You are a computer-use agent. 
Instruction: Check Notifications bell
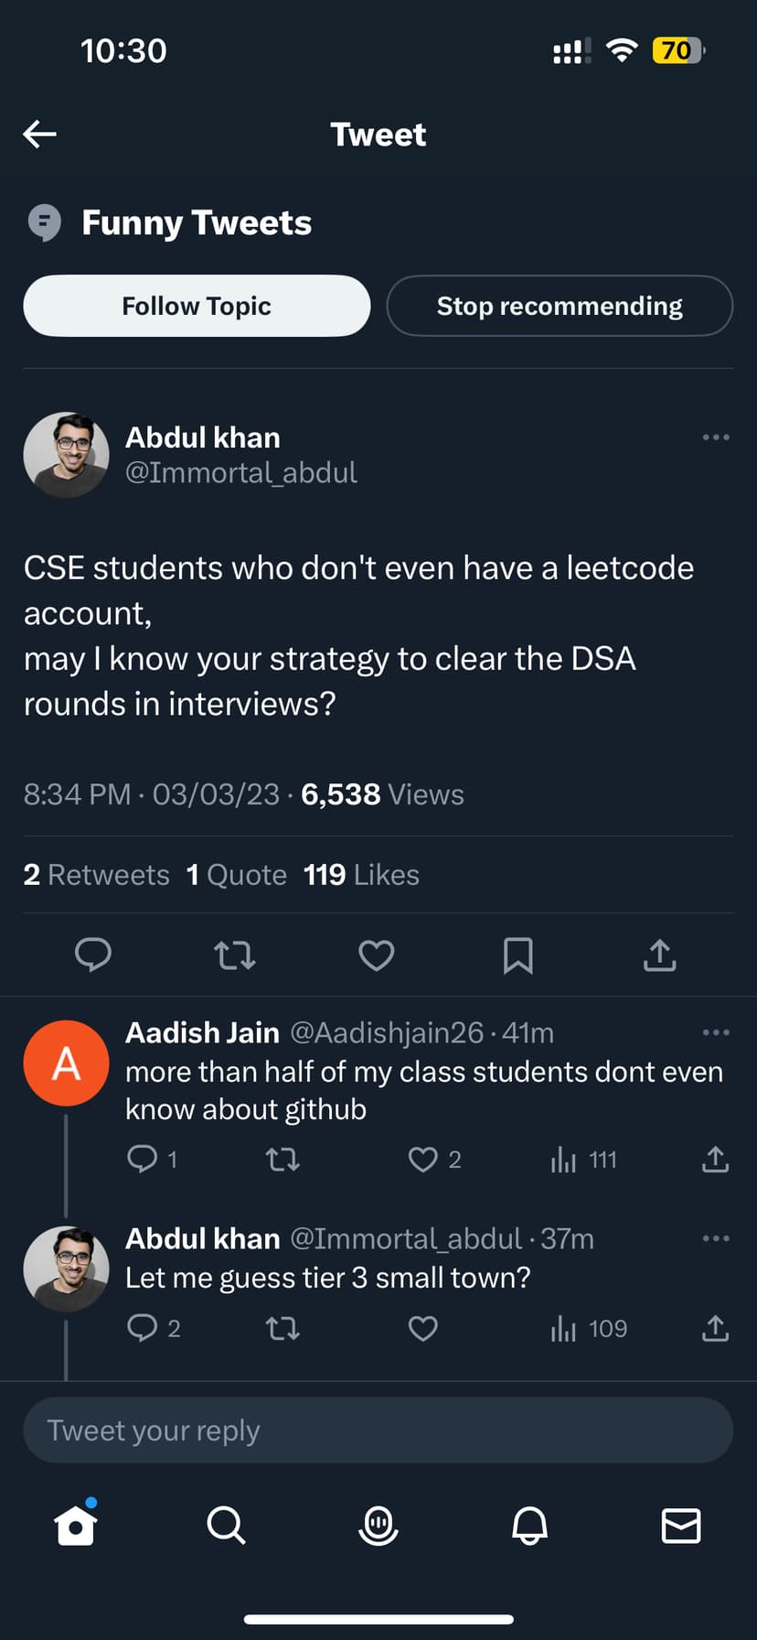point(529,1526)
